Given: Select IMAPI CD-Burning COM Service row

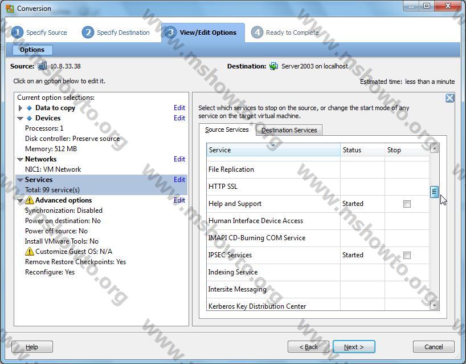Looking at the screenshot, I should pos(318,238).
